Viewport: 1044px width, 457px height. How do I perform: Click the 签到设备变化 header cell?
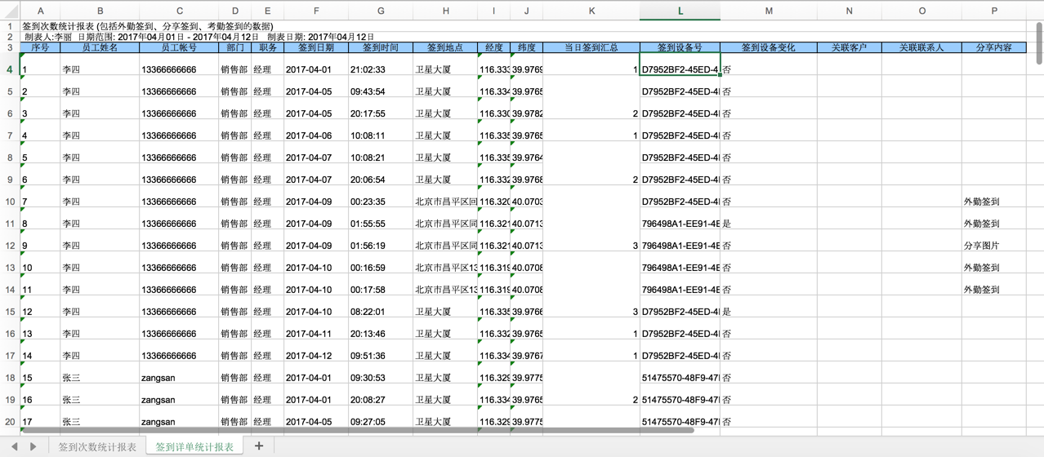(x=769, y=47)
